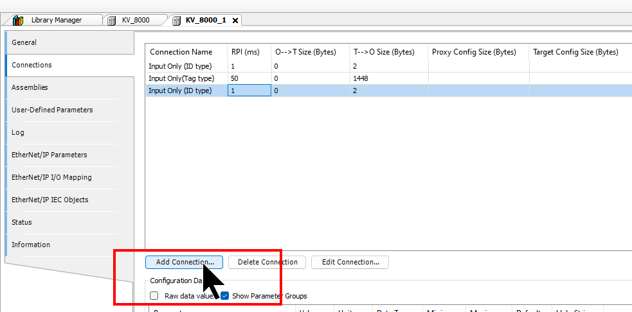Screen dimensions: 632x312
Task: Click O-->T value in Tag type row
Action: click(311, 78)
